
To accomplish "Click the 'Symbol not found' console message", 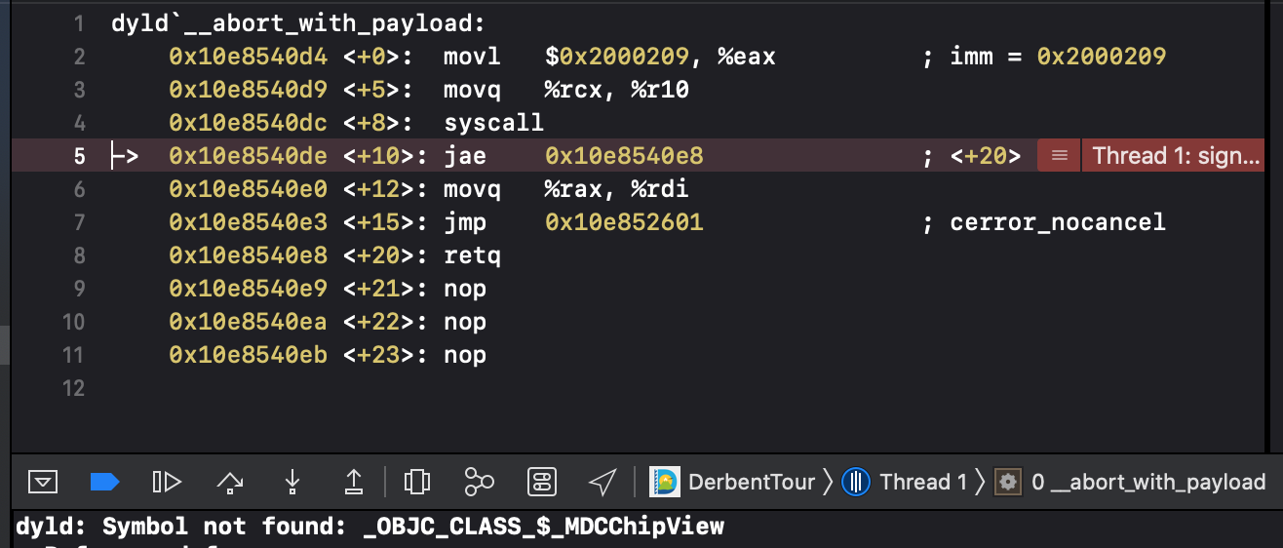I will pyautogui.click(x=369, y=528).
